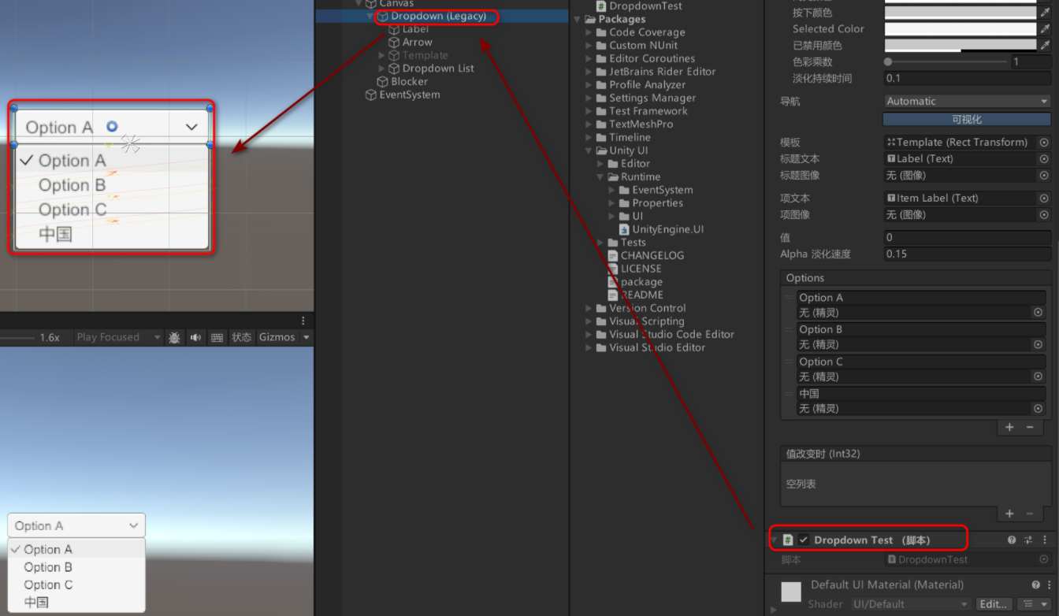Expand the Template object in hierarchy
The width and height of the screenshot is (1059, 616).
[382, 56]
